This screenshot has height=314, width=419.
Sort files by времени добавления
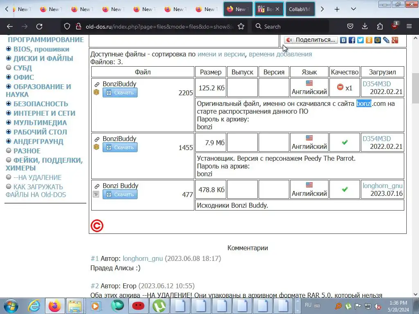pos(280,54)
